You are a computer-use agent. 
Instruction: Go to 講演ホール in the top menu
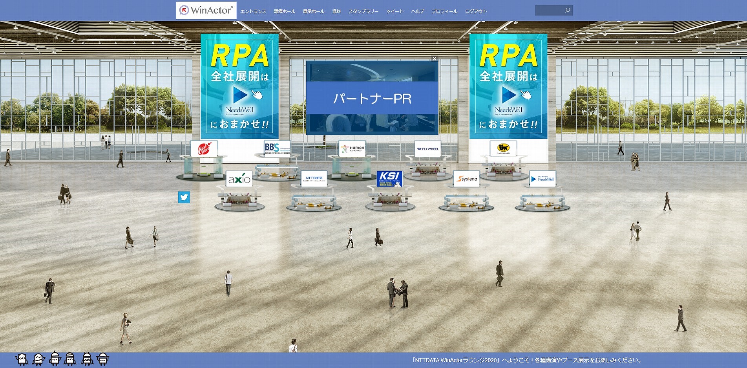point(284,11)
